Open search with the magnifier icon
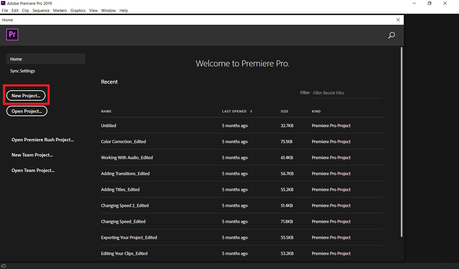Image resolution: width=459 pixels, height=269 pixels. pyautogui.click(x=392, y=35)
